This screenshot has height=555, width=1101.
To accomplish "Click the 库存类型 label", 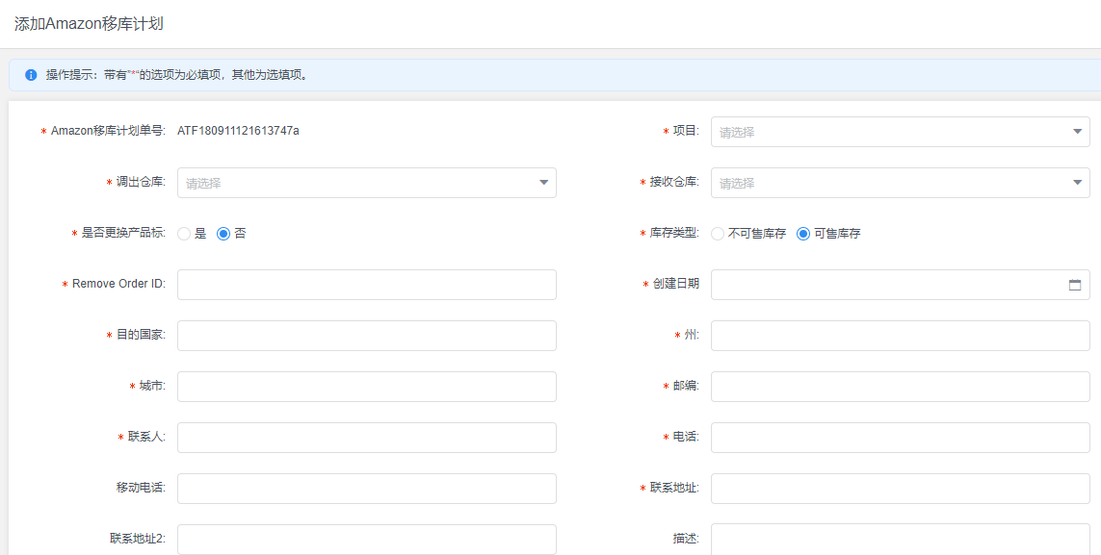I will 674,234.
